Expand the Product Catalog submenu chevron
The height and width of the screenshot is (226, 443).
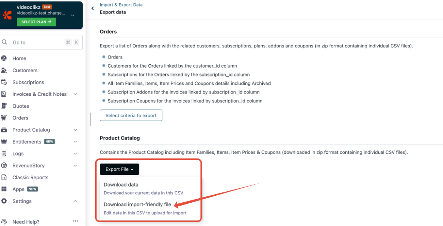coord(75,130)
